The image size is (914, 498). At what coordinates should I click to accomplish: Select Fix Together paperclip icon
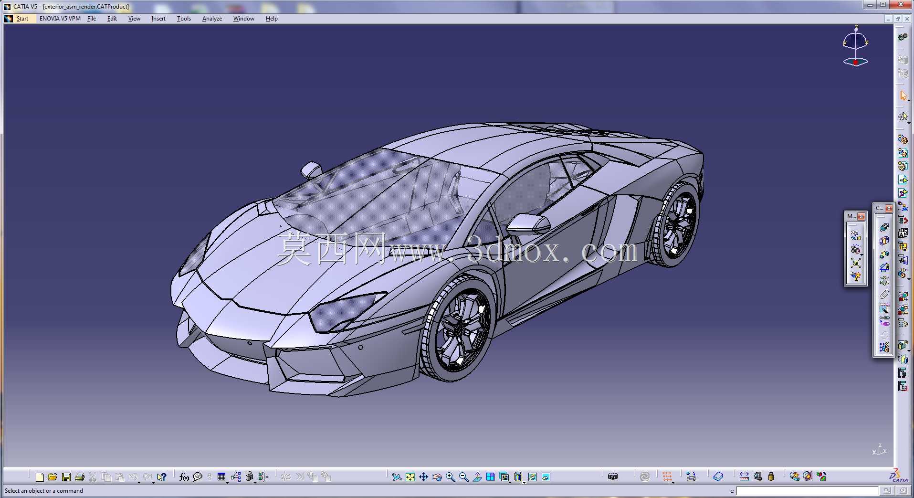pos(884,294)
